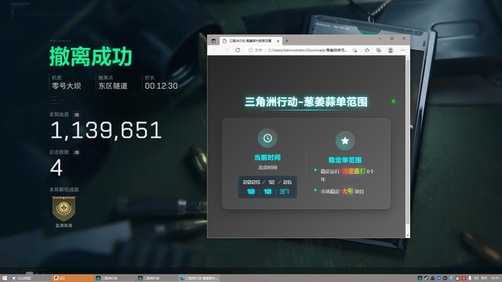Expand the 总击败数 details list icon
The image size is (502, 282).
pos(76,152)
